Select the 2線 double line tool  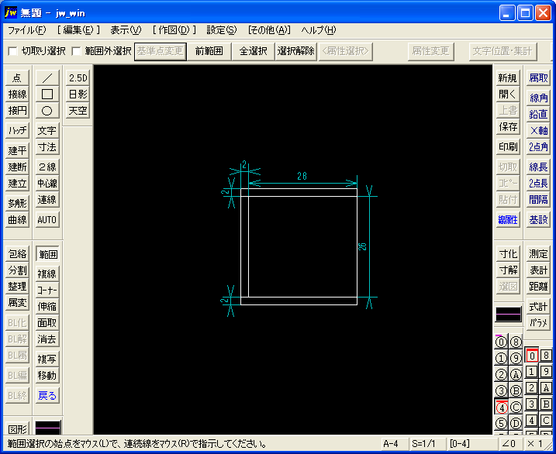click(47, 167)
